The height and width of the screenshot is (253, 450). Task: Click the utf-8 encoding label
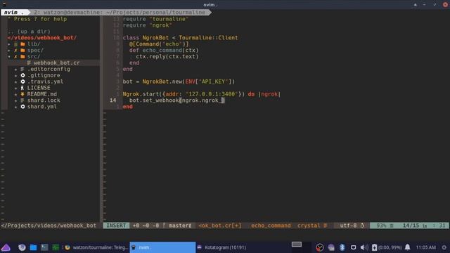(348, 226)
